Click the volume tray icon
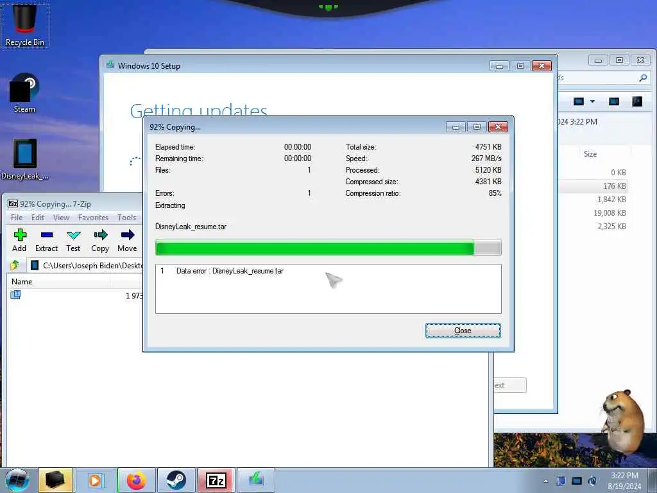This screenshot has height=493, width=657. (x=592, y=481)
